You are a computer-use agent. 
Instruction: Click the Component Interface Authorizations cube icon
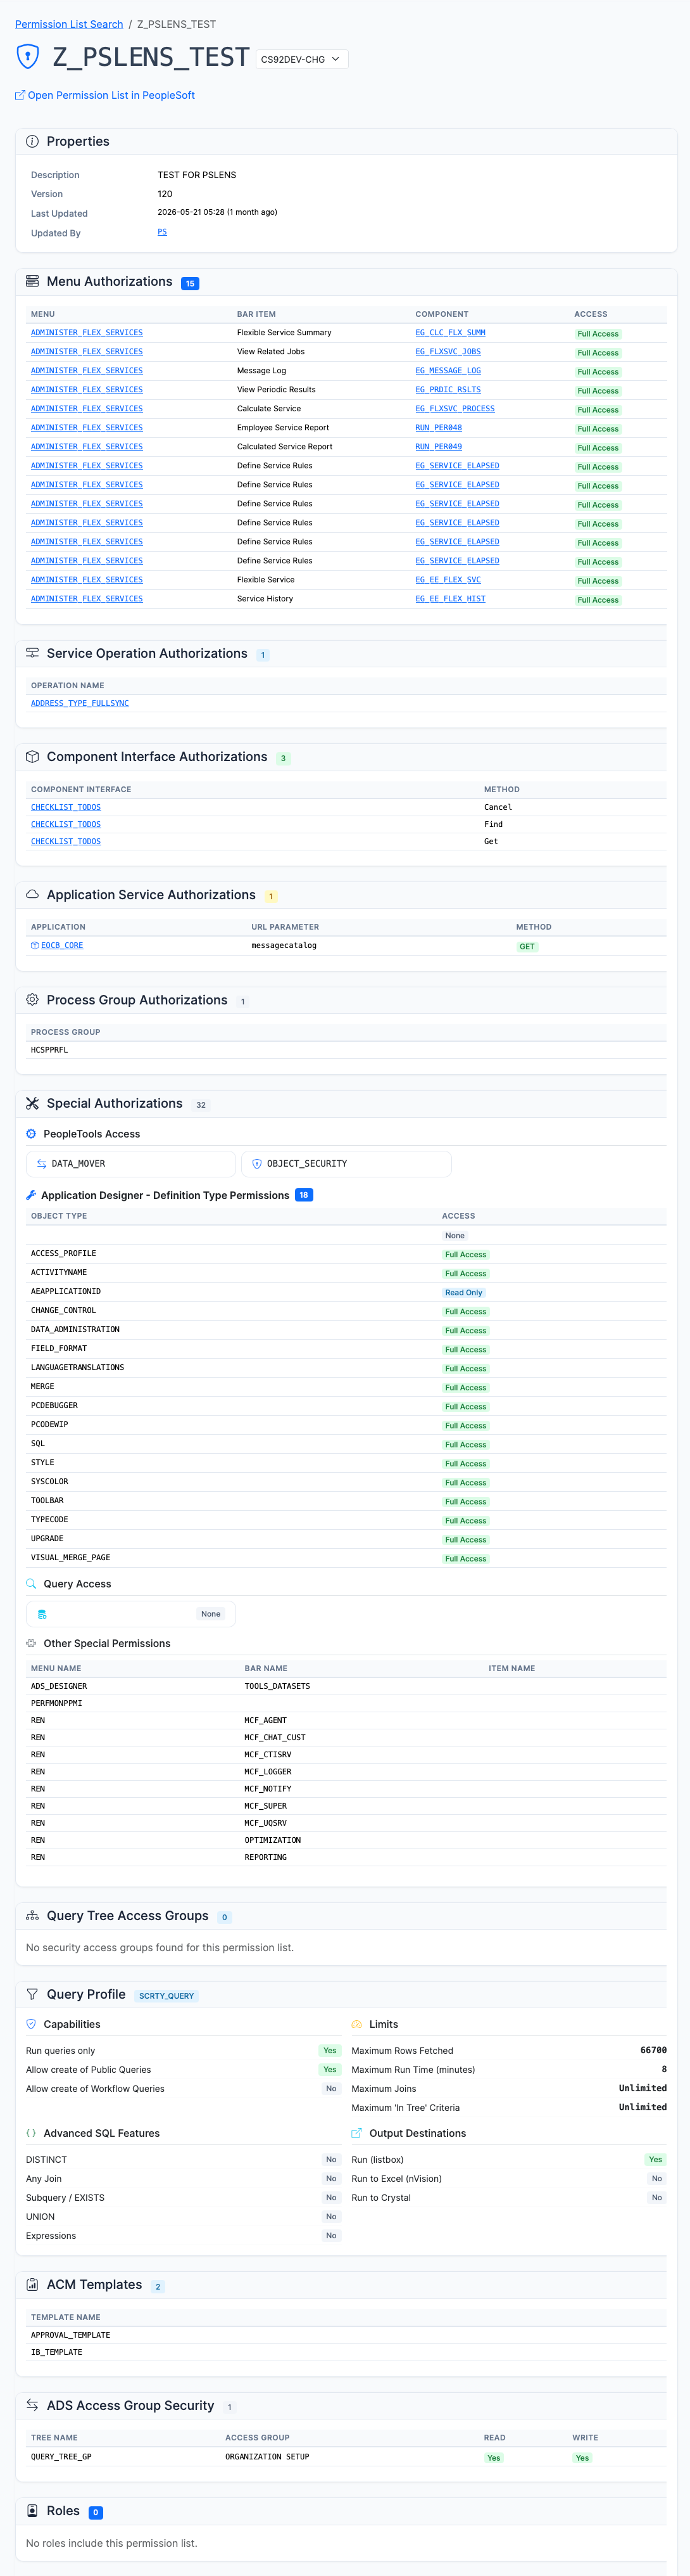click(32, 757)
